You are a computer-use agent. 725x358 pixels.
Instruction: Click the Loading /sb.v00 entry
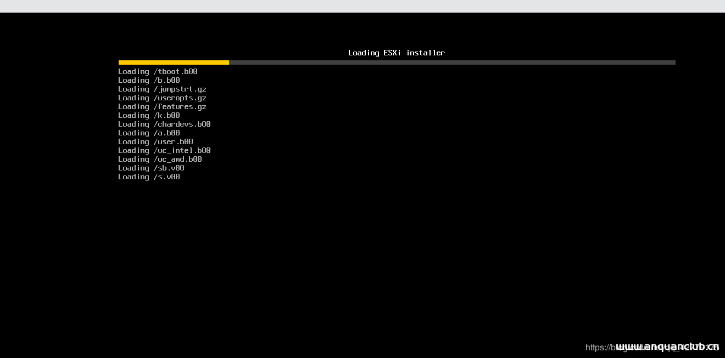[151, 168]
